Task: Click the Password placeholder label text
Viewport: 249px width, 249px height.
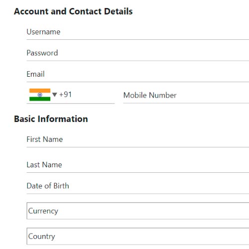Action: tap(42, 53)
